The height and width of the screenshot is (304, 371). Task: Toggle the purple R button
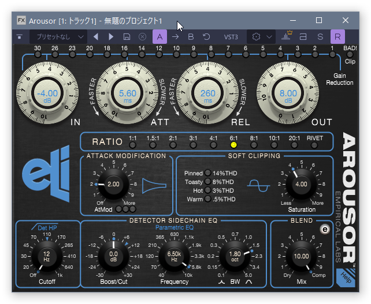pyautogui.click(x=337, y=36)
